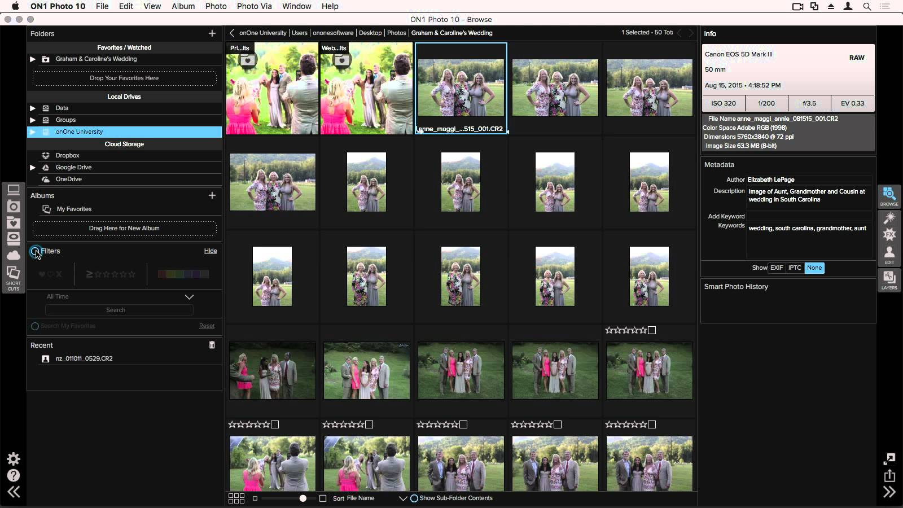Enable Show Sub-Folder Contents

click(414, 498)
